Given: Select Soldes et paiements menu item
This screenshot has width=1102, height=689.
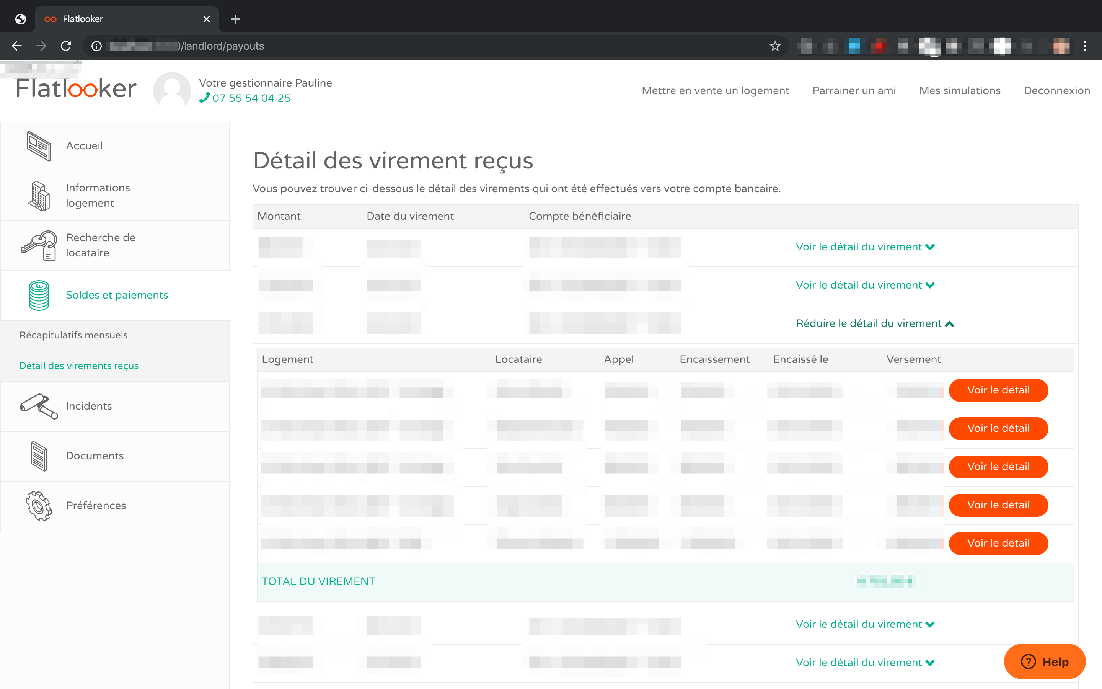Looking at the screenshot, I should 115,295.
